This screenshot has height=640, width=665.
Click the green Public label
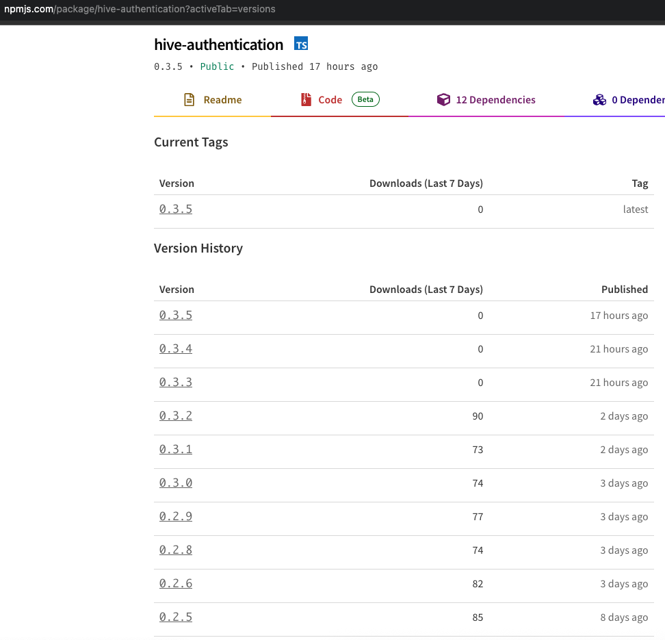(217, 66)
